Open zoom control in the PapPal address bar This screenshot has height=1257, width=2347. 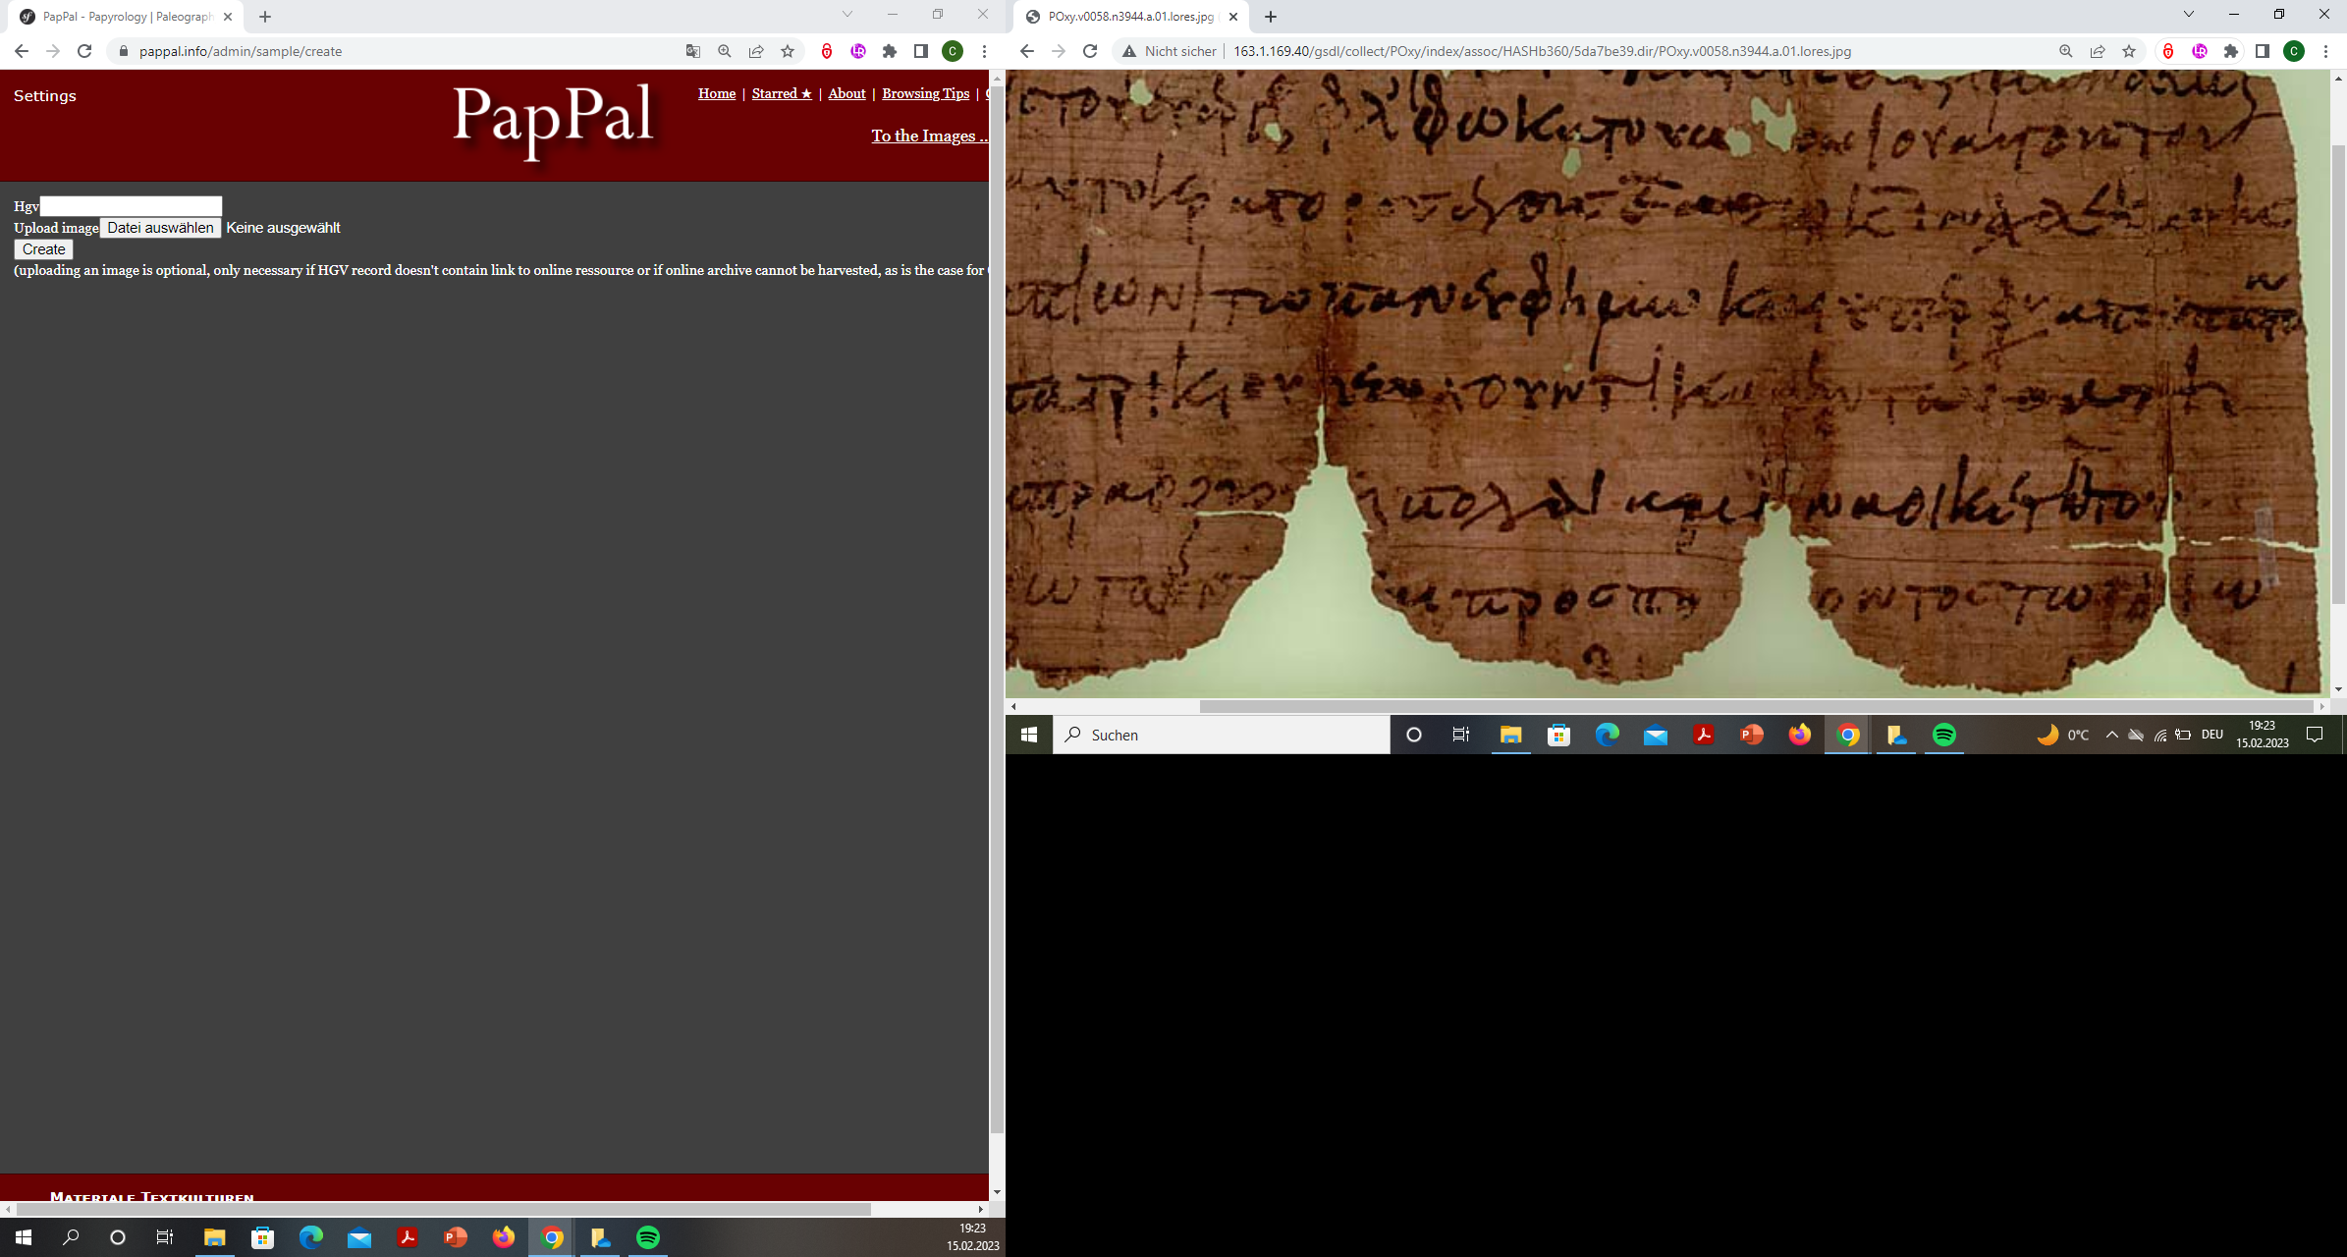[725, 51]
